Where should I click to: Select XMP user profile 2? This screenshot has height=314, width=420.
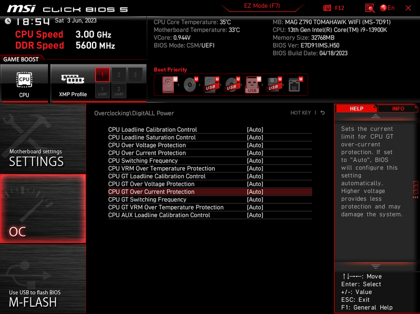pyautogui.click(x=119, y=91)
